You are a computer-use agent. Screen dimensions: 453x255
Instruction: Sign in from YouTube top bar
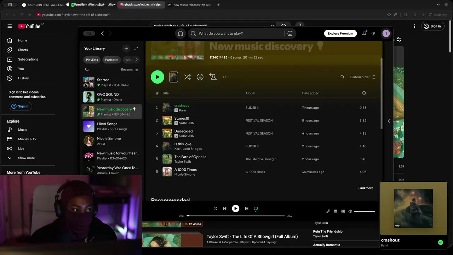[x=432, y=26]
